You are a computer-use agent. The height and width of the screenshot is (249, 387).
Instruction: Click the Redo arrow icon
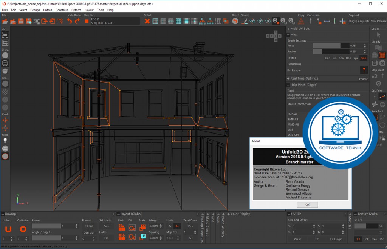pyautogui.click(x=77, y=22)
